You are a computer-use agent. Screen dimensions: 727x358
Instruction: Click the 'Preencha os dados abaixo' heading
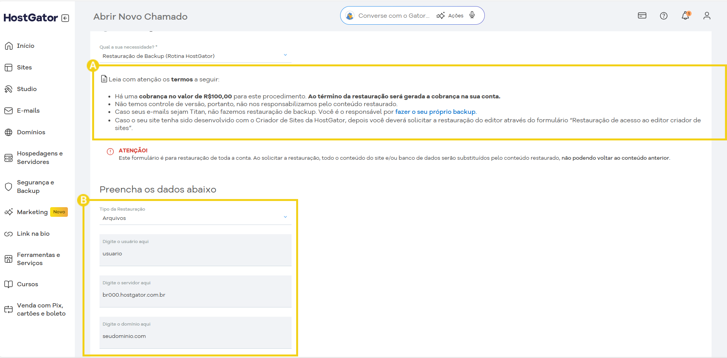click(158, 189)
